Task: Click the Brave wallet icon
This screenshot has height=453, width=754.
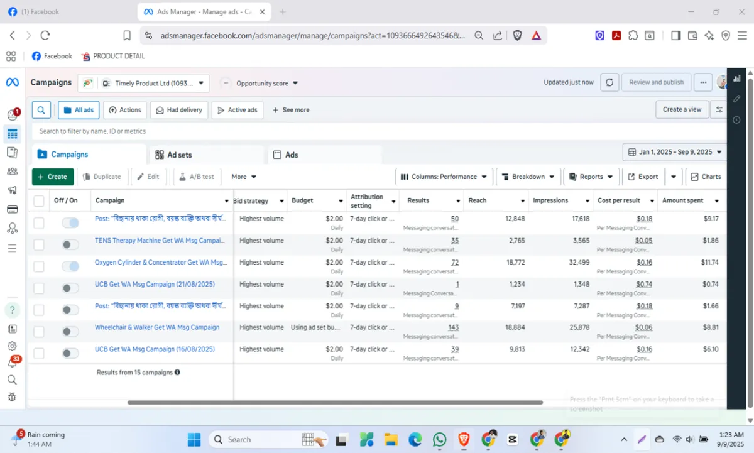Action: pos(692,36)
